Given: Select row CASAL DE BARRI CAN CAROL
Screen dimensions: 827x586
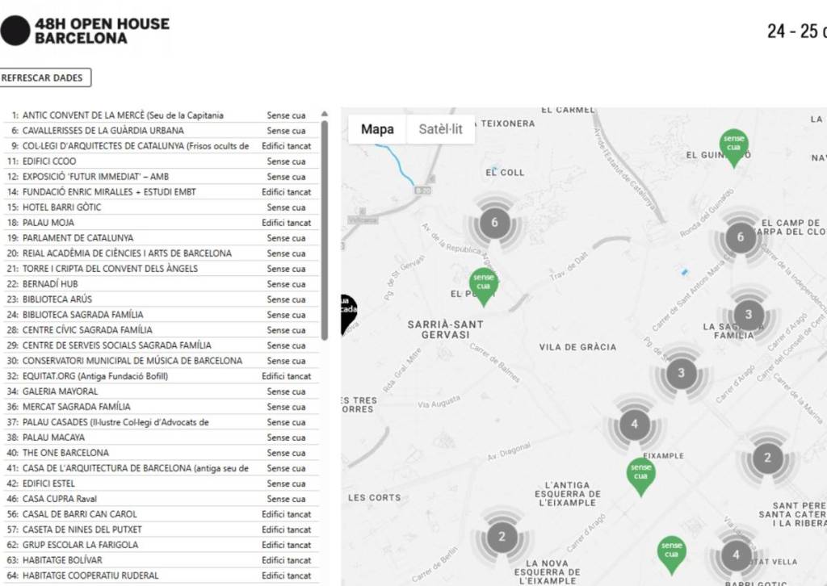Looking at the screenshot, I should (x=162, y=514).
